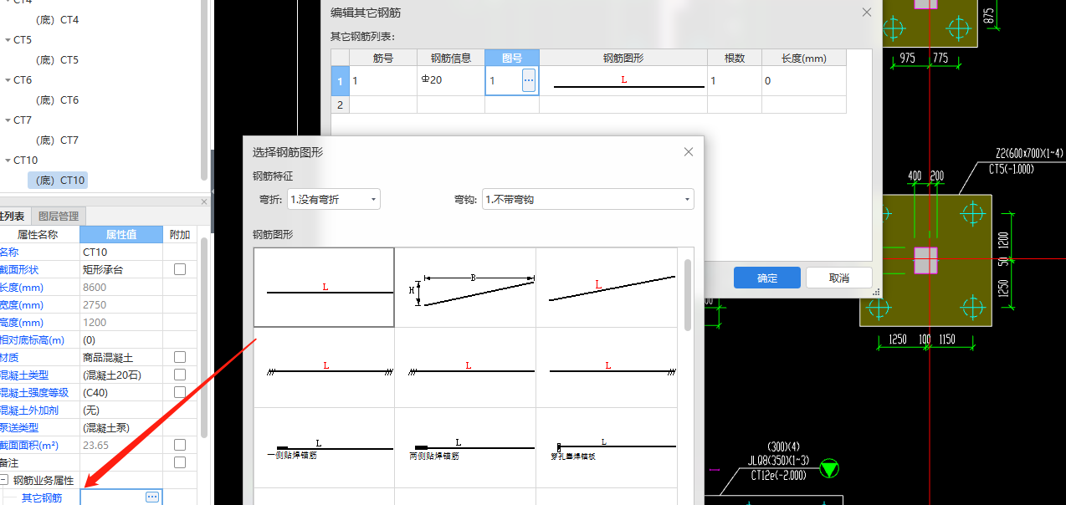
Task: Click the (混凝土泵) pumping type value
Action: [121, 427]
